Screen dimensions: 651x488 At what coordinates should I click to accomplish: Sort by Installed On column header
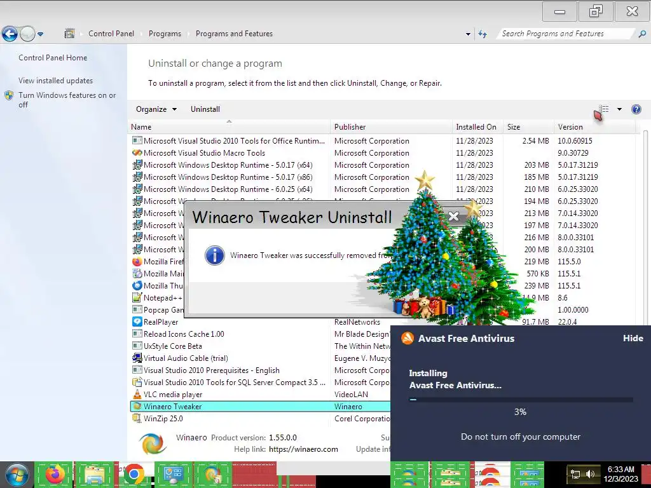pos(477,127)
